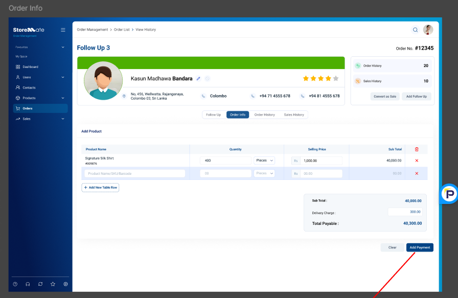The image size is (458, 298).
Task: Open Pieces unit dropdown in the empty row
Action: coord(264,173)
